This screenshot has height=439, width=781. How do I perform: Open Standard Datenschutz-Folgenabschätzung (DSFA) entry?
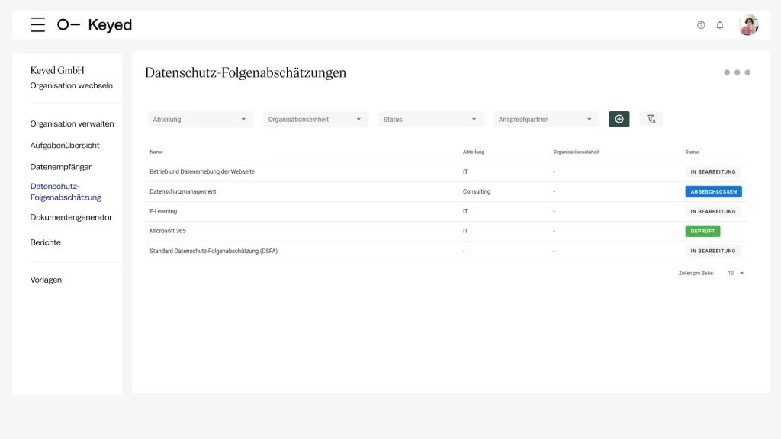pyautogui.click(x=214, y=251)
